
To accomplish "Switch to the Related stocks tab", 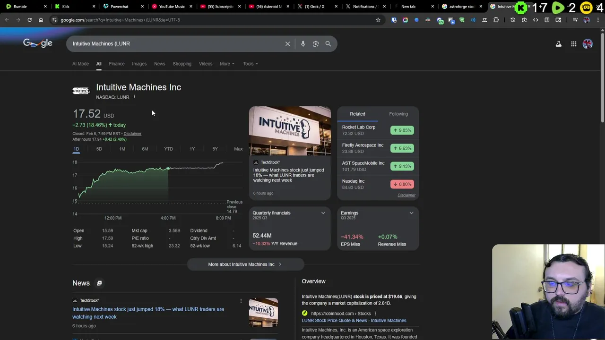I will click(x=358, y=114).
